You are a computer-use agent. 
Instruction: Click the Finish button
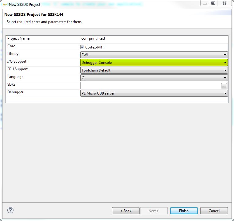(184, 211)
